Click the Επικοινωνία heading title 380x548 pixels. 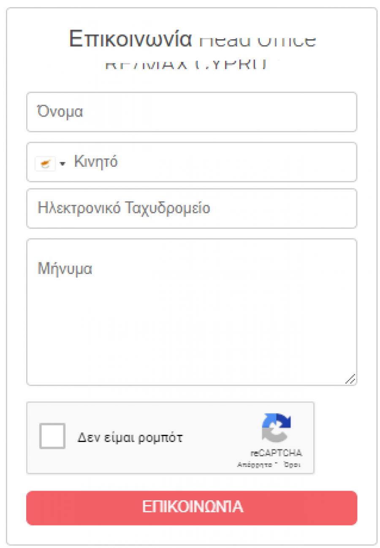coord(130,39)
